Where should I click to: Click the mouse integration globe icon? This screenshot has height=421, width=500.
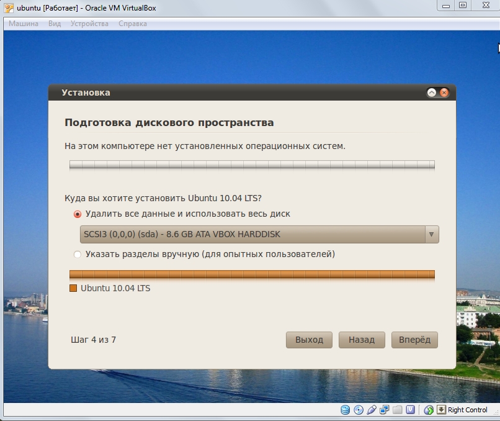[x=429, y=410]
